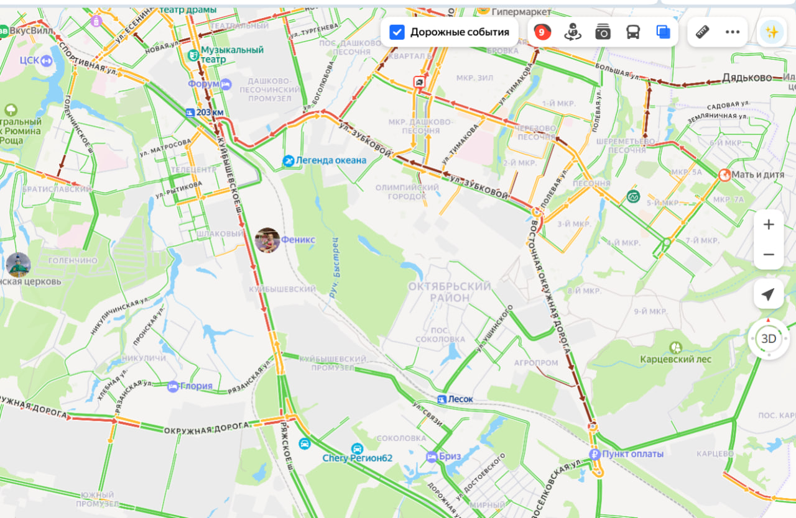
Task: Expand the three-dots more menu
Action: click(x=733, y=32)
